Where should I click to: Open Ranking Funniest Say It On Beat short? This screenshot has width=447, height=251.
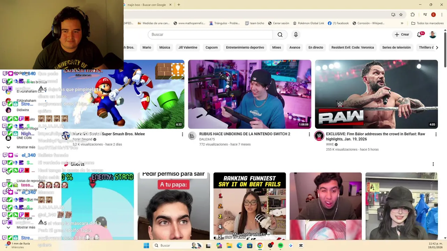coord(250,206)
